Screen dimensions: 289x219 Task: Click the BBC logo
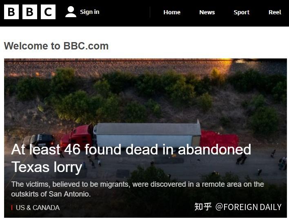click(x=30, y=12)
